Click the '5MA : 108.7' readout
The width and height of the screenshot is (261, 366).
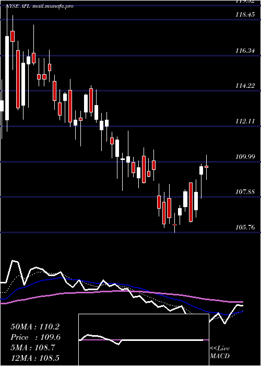click(x=33, y=348)
